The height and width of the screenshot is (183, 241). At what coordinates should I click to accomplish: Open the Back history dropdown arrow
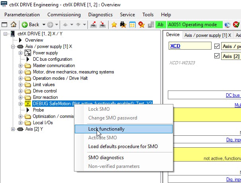(x=44, y=25)
